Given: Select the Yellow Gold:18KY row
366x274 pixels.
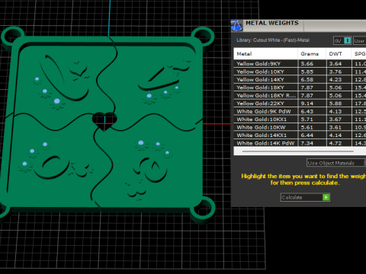Looking at the screenshot, I should coord(300,88).
